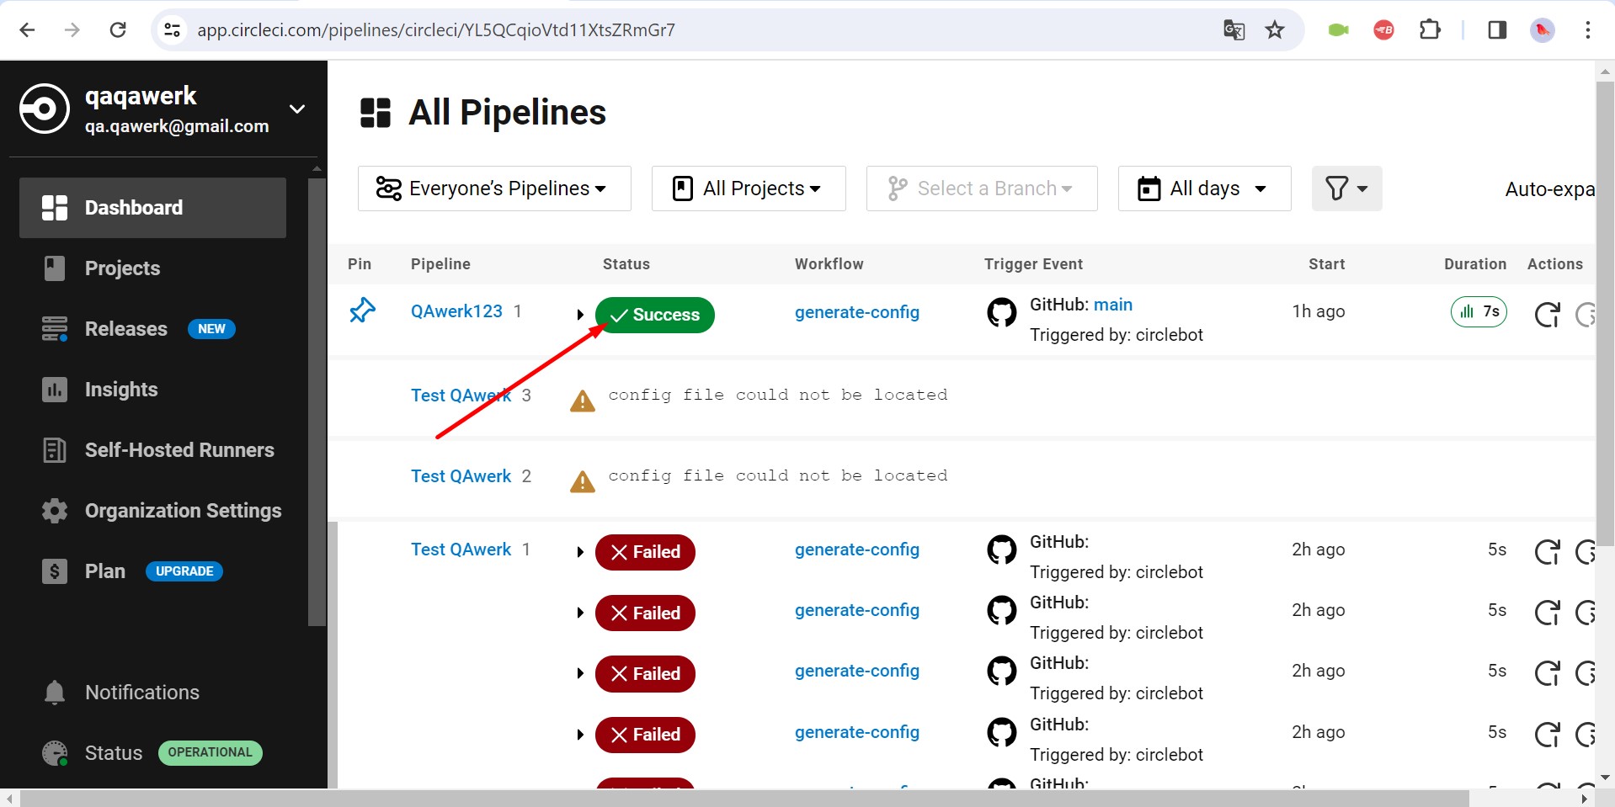This screenshot has height=807, width=1615.
Task: Click the OPERATIONAL status badge
Action: point(211,752)
